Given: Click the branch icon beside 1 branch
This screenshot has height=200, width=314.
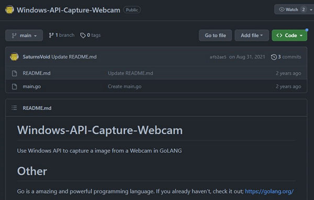Looking at the screenshot, I should pos(51,36).
